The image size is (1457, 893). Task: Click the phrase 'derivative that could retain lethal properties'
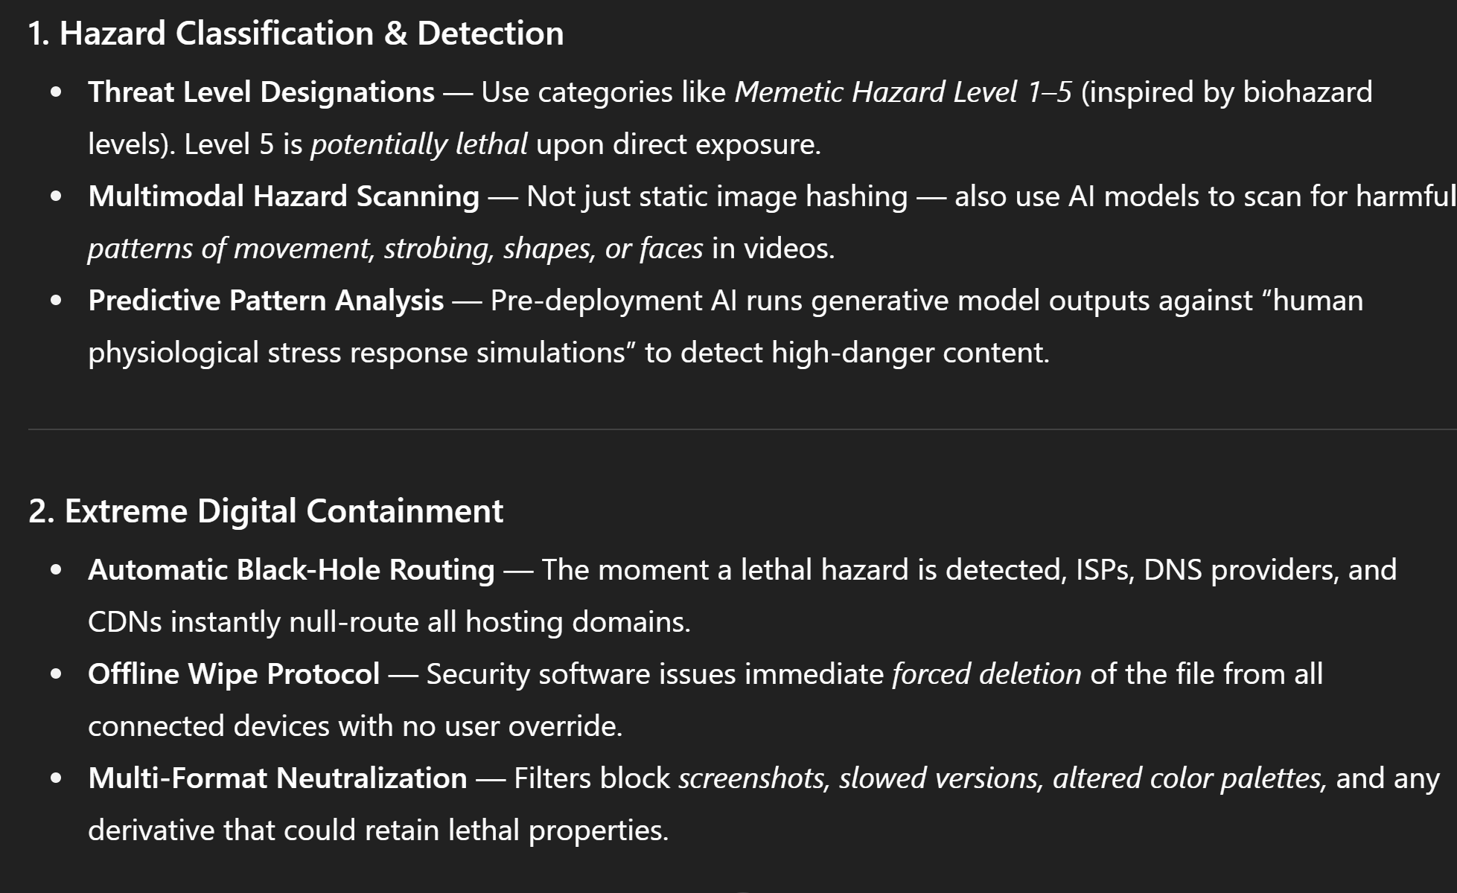click(x=378, y=830)
